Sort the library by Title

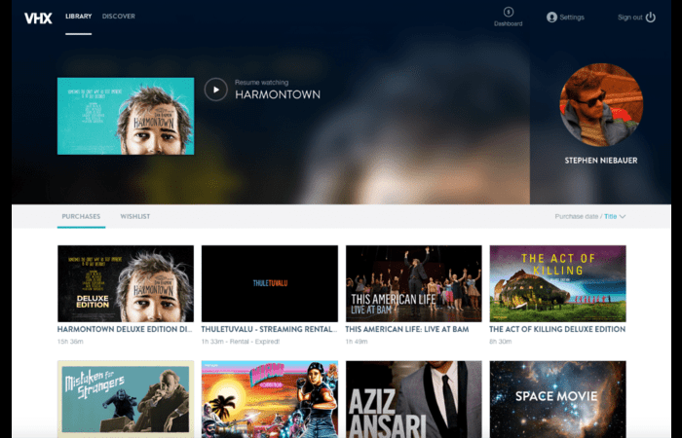click(x=610, y=216)
